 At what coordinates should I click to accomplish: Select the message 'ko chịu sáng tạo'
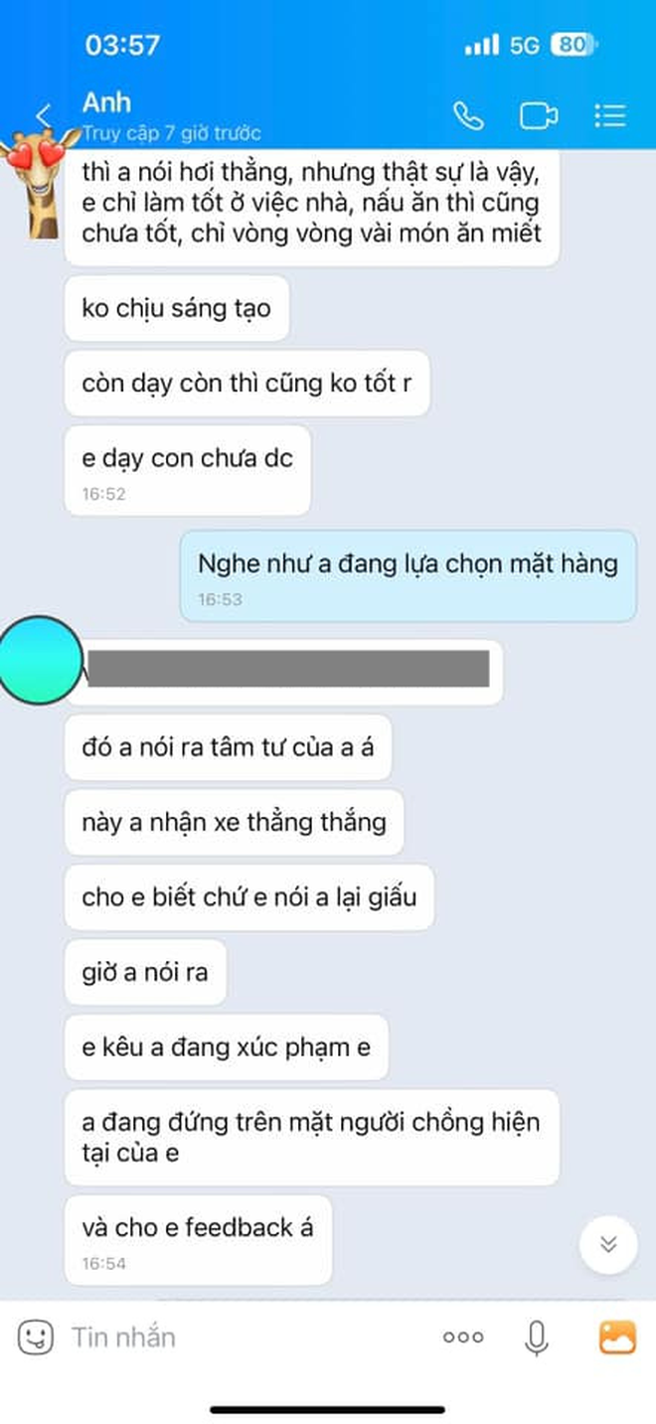click(x=176, y=308)
